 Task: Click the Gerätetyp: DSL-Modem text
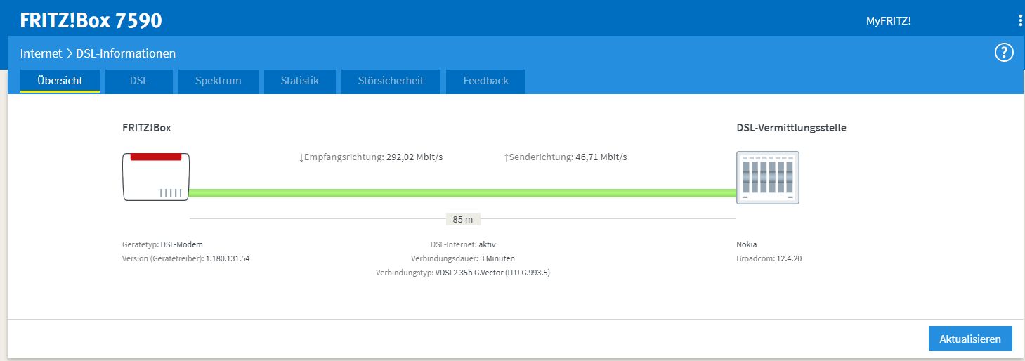coord(162,244)
